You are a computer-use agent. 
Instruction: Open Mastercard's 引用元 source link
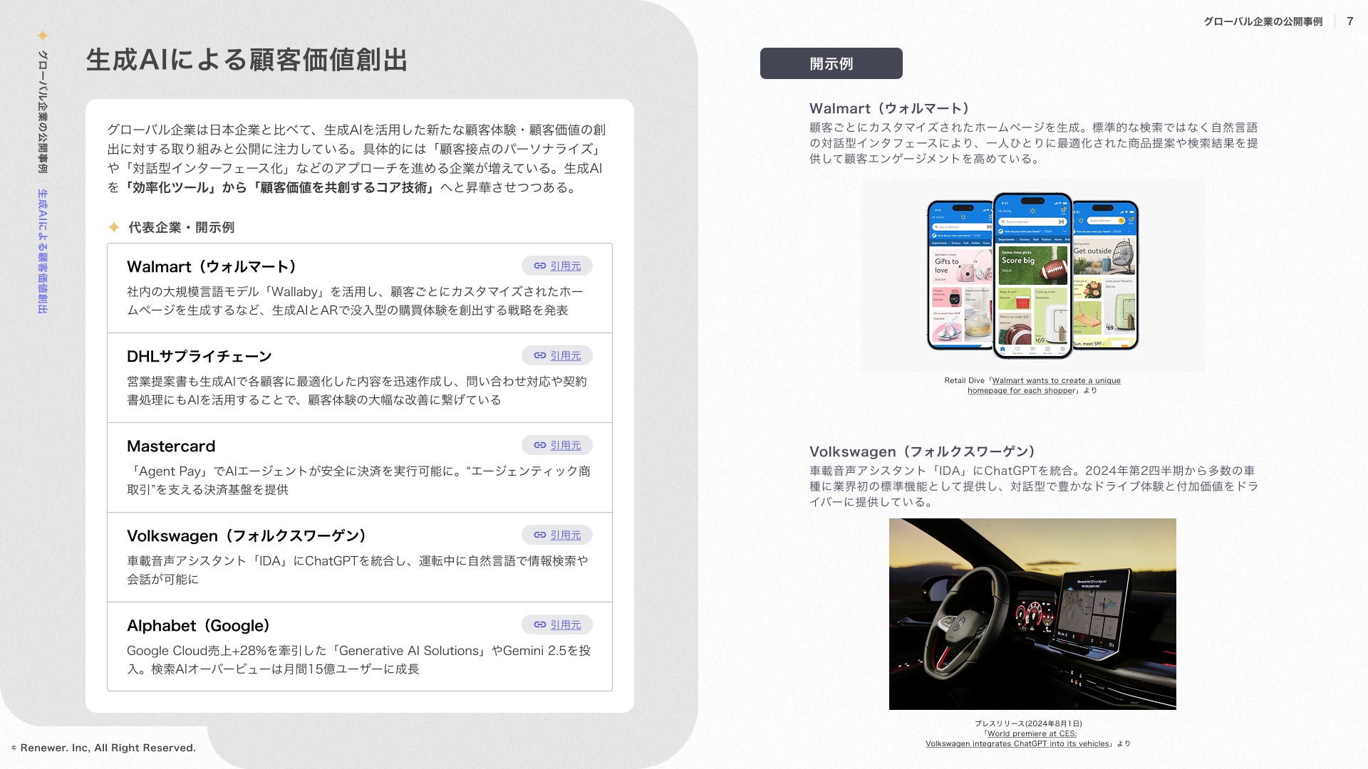[x=565, y=446]
